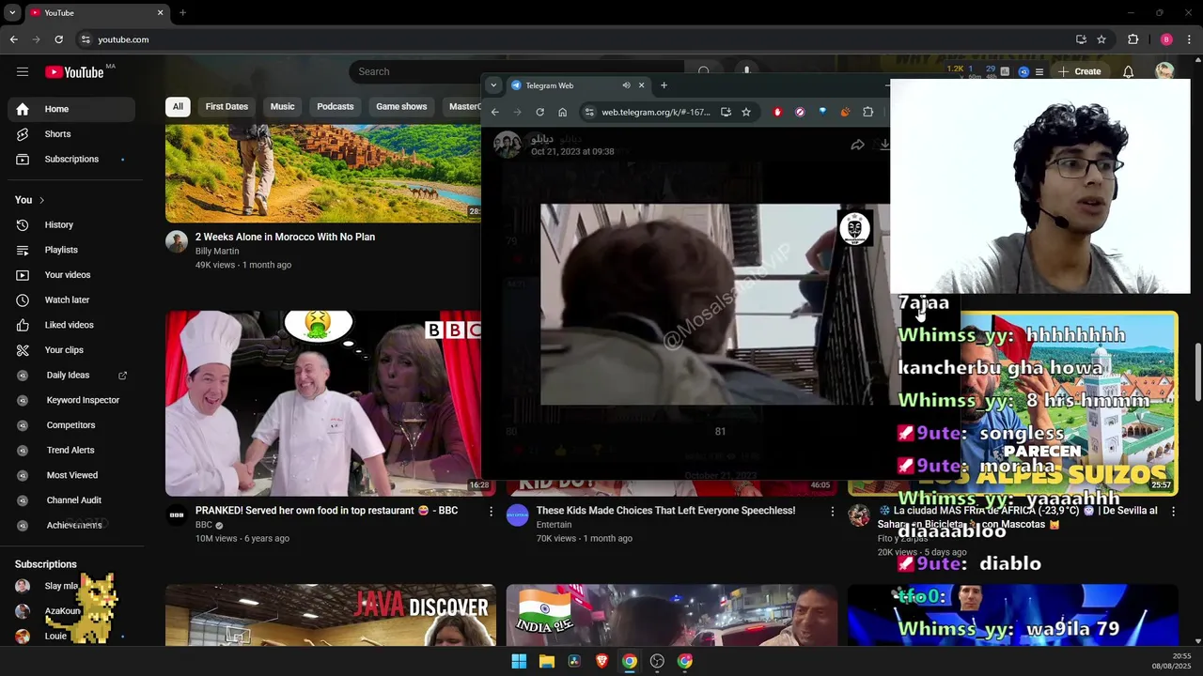
Task: Open Your videos in the sidebar
Action: coord(71,275)
